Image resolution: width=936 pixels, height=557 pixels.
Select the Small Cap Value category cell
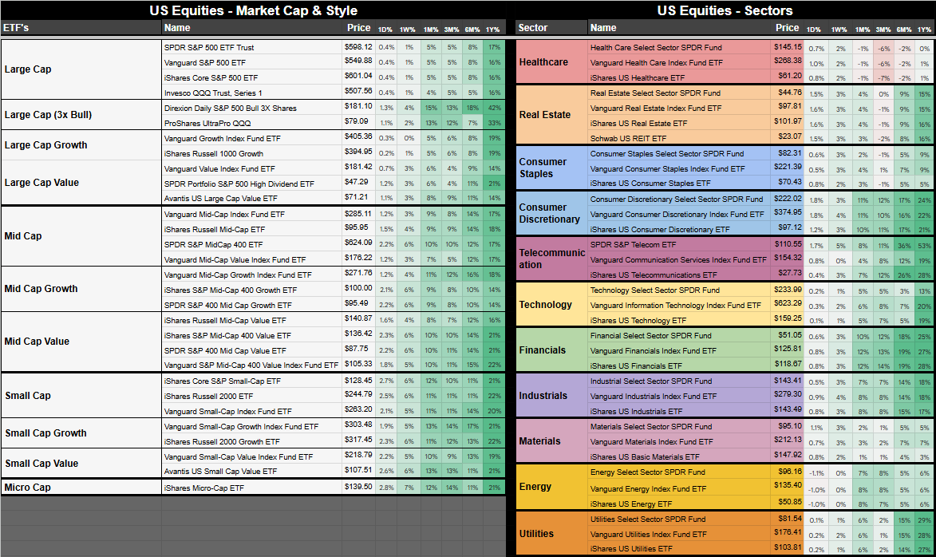[x=81, y=464]
